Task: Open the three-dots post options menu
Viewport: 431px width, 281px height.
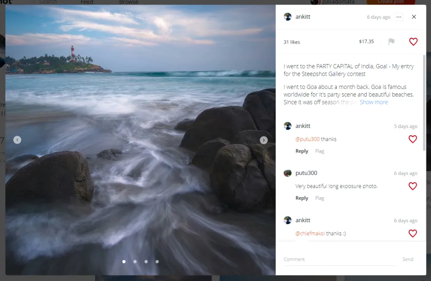Action: [399, 17]
